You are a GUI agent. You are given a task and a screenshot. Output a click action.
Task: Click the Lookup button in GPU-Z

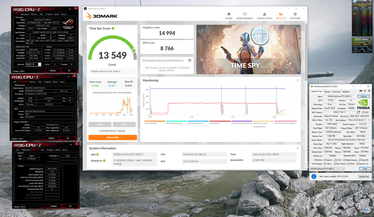coord(363,96)
